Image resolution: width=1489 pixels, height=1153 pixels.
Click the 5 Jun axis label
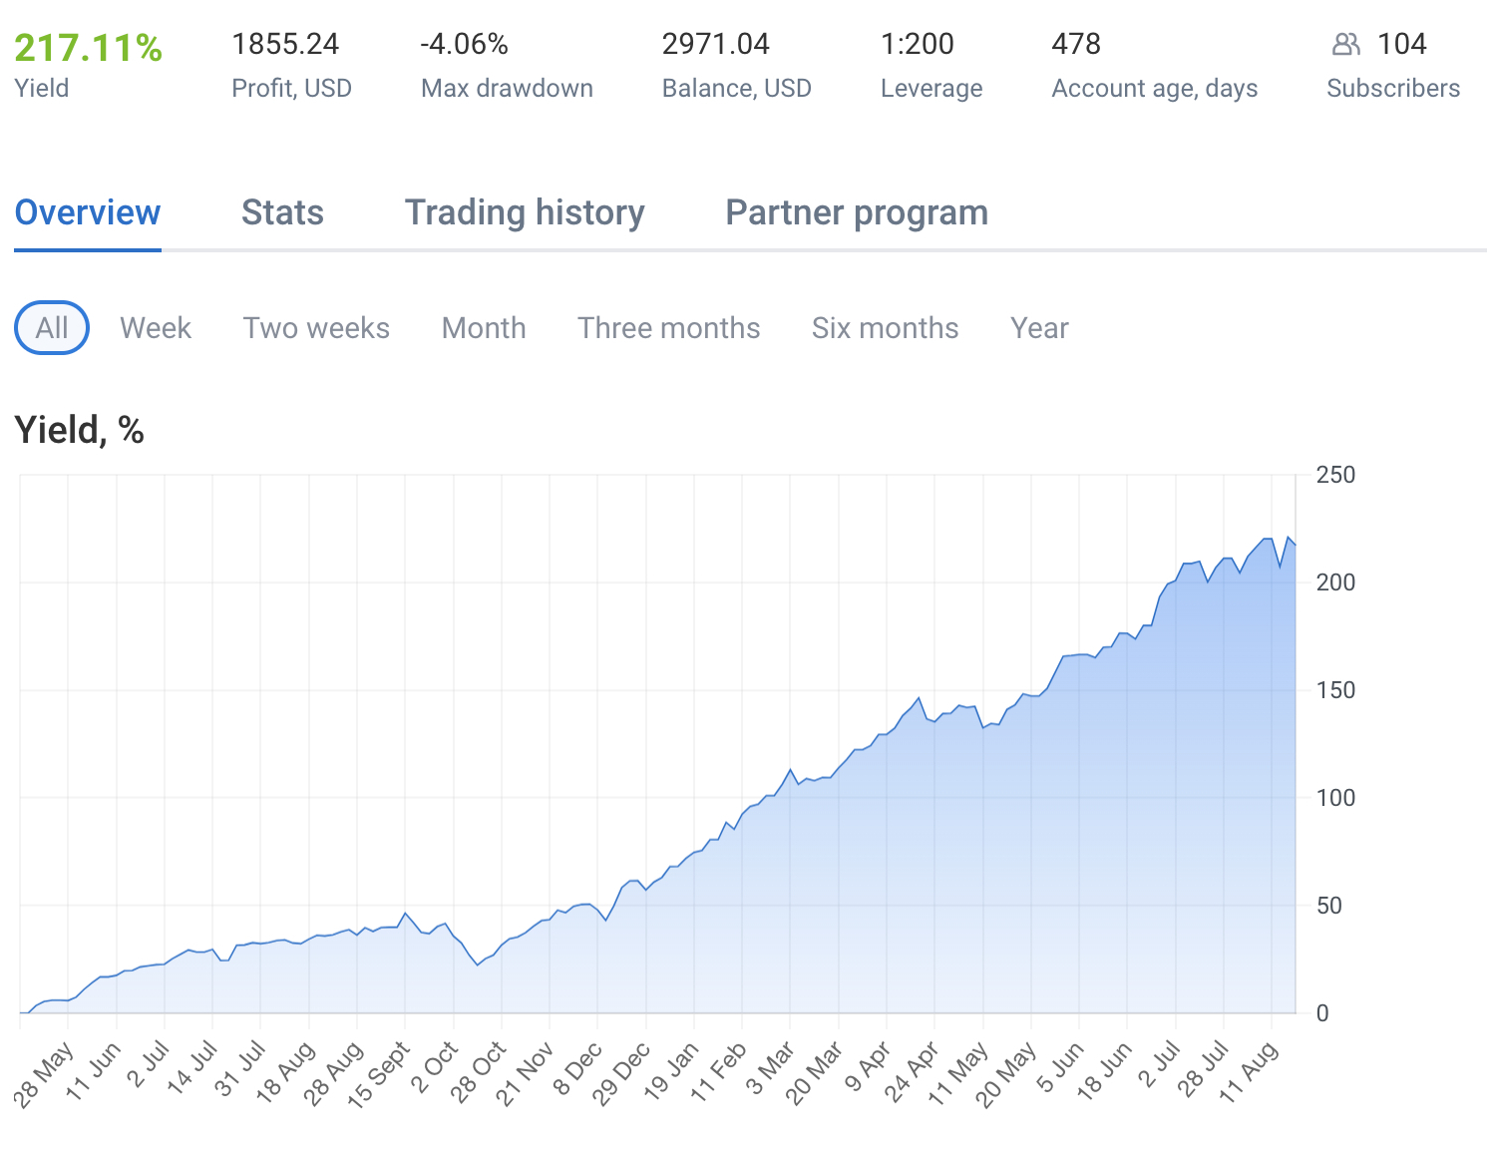[x=1060, y=1066]
